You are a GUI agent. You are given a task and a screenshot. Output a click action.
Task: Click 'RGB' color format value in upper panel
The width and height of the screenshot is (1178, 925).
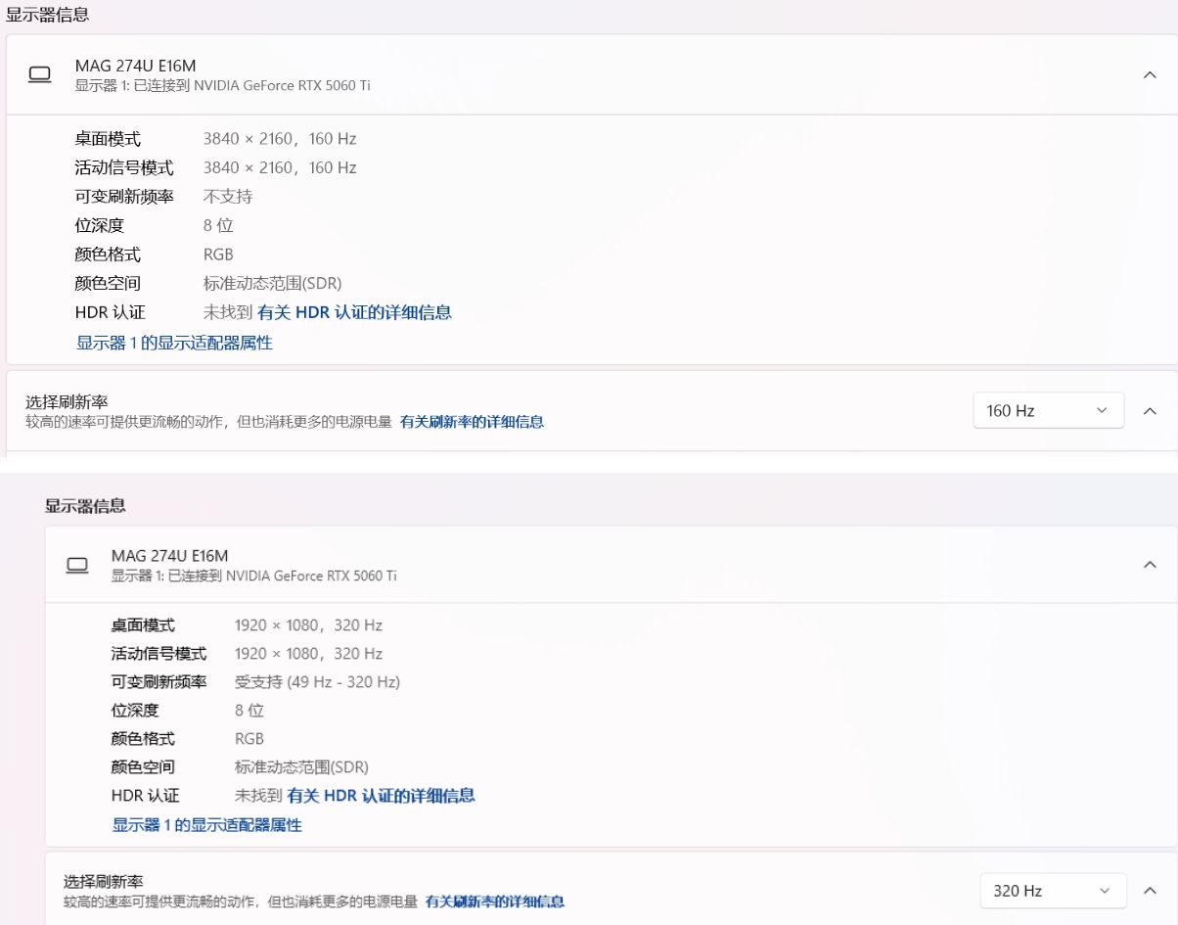pyautogui.click(x=218, y=254)
